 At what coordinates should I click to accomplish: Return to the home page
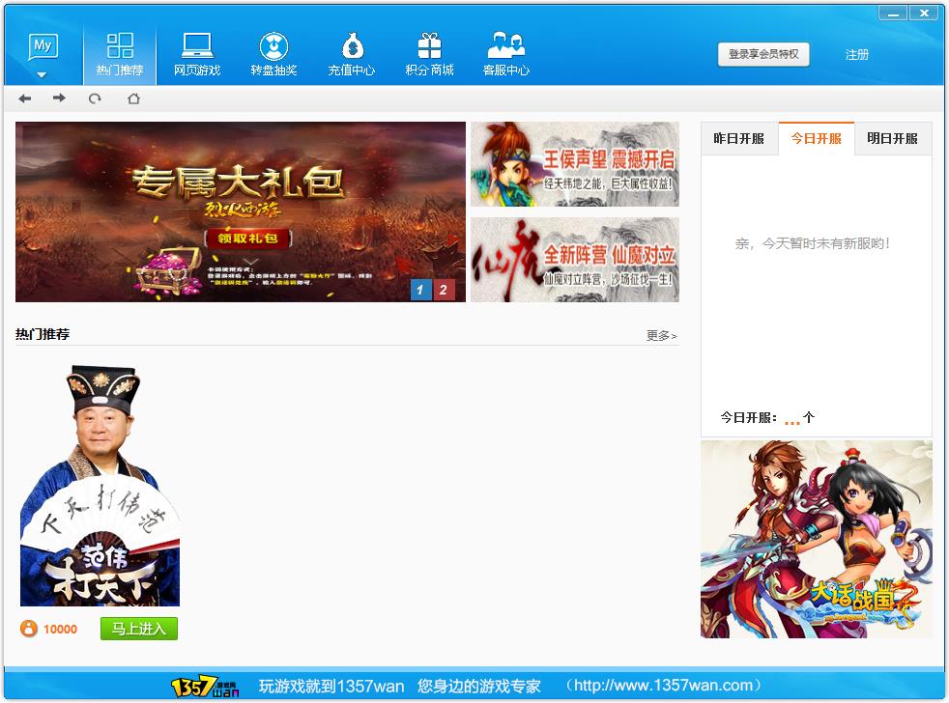coord(133,98)
